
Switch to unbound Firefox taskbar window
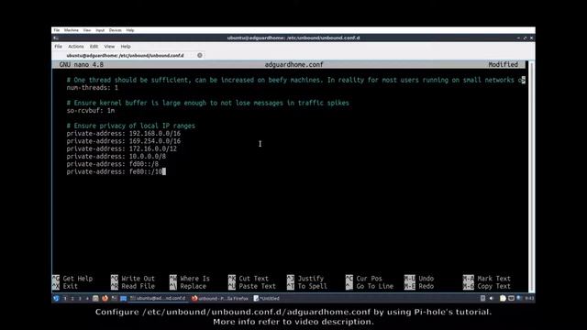[220, 298]
